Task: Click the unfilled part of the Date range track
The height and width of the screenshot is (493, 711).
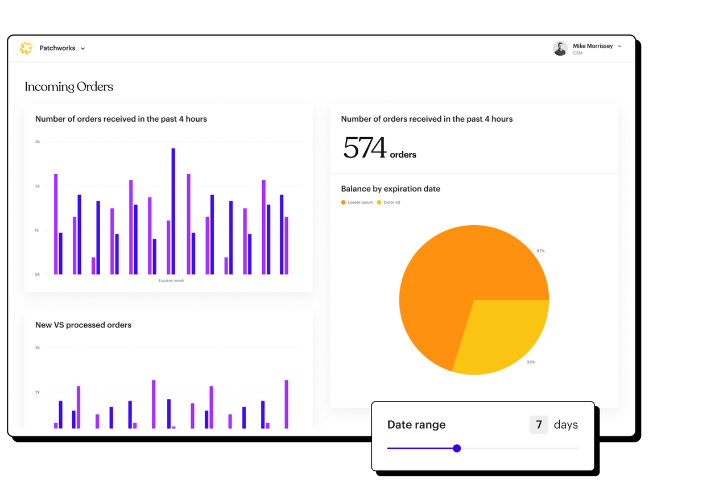Action: click(519, 449)
